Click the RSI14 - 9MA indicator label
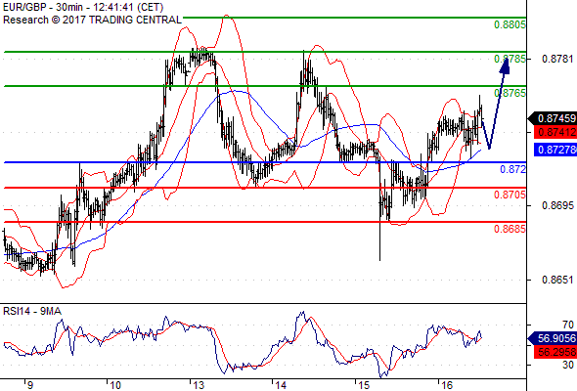The image size is (577, 391). point(32,311)
